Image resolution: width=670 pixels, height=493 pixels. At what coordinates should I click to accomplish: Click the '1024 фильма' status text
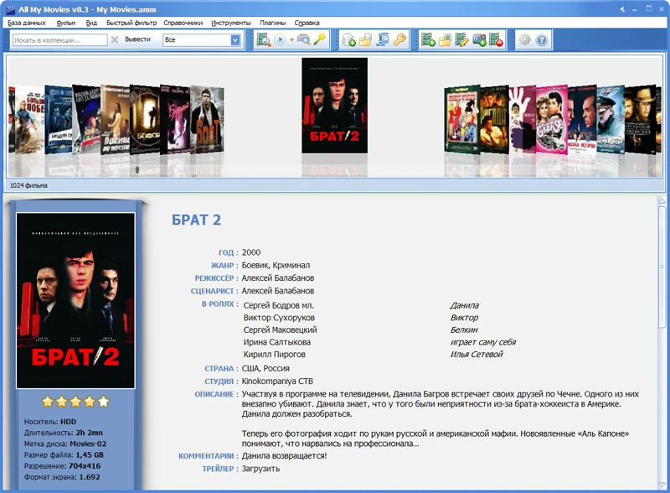28,185
